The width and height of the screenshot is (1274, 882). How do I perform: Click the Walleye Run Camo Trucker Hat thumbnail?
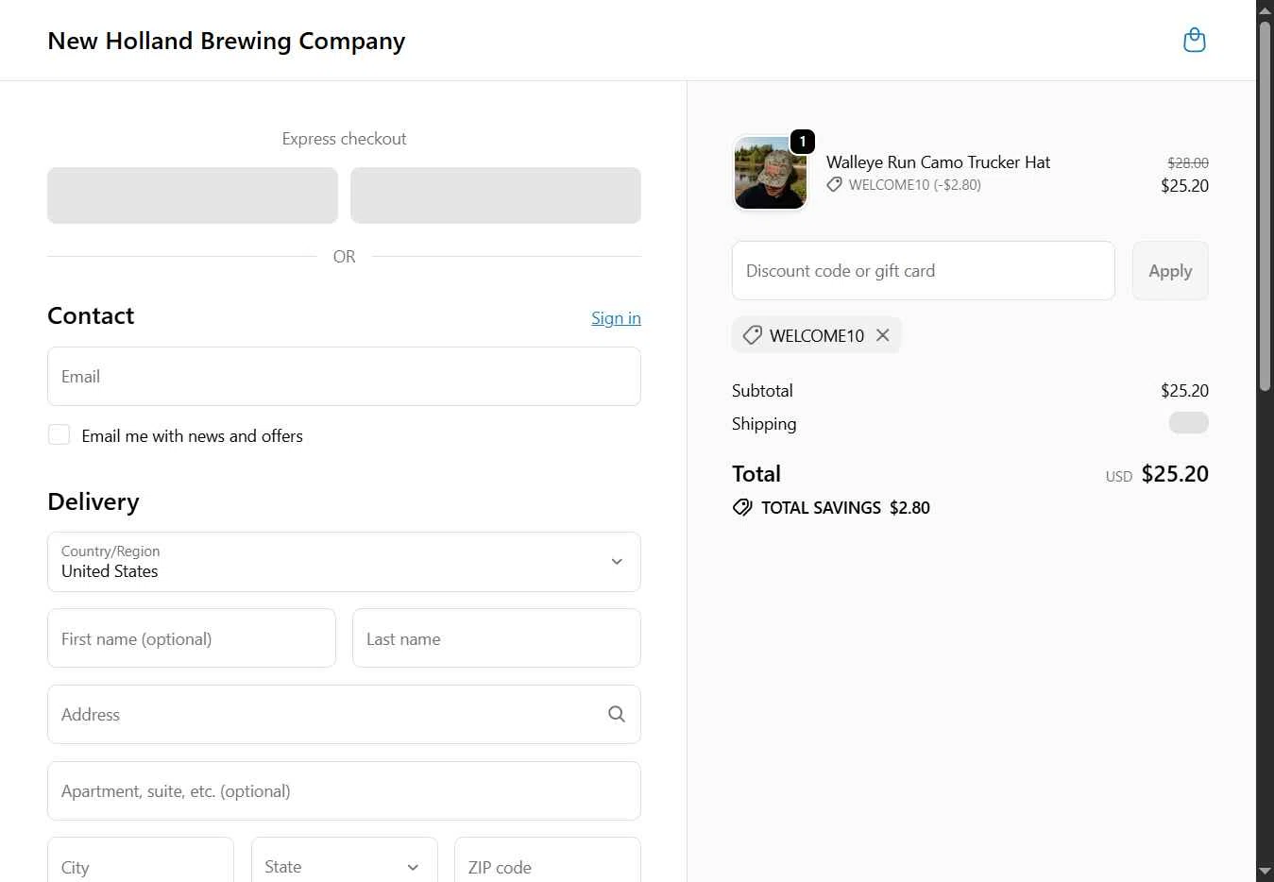[x=771, y=173]
